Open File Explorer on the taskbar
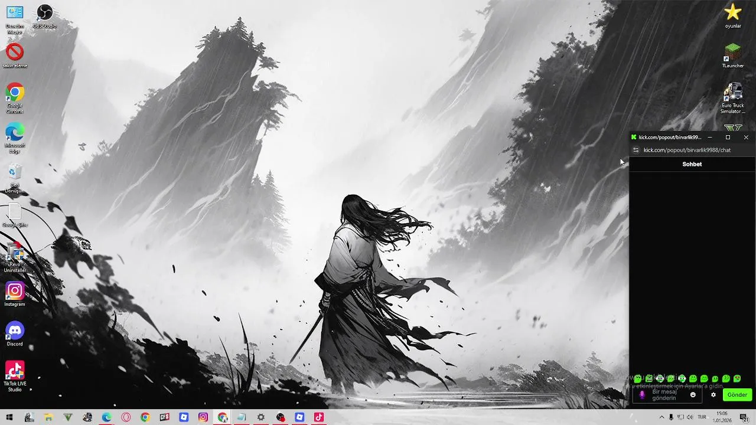Image resolution: width=756 pixels, height=425 pixels. pyautogui.click(x=48, y=417)
